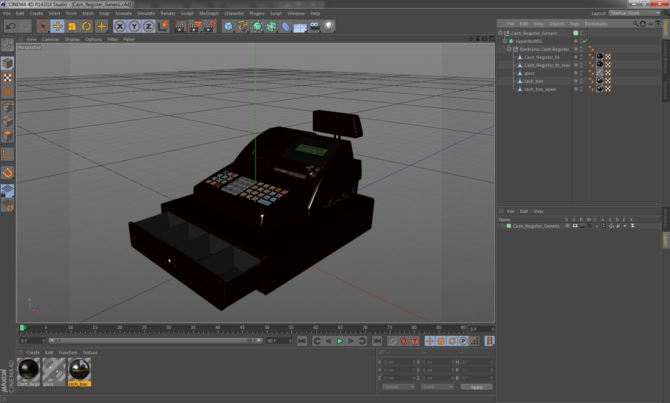
Task: Open the Edit Render Settings icon
Action: (210, 26)
